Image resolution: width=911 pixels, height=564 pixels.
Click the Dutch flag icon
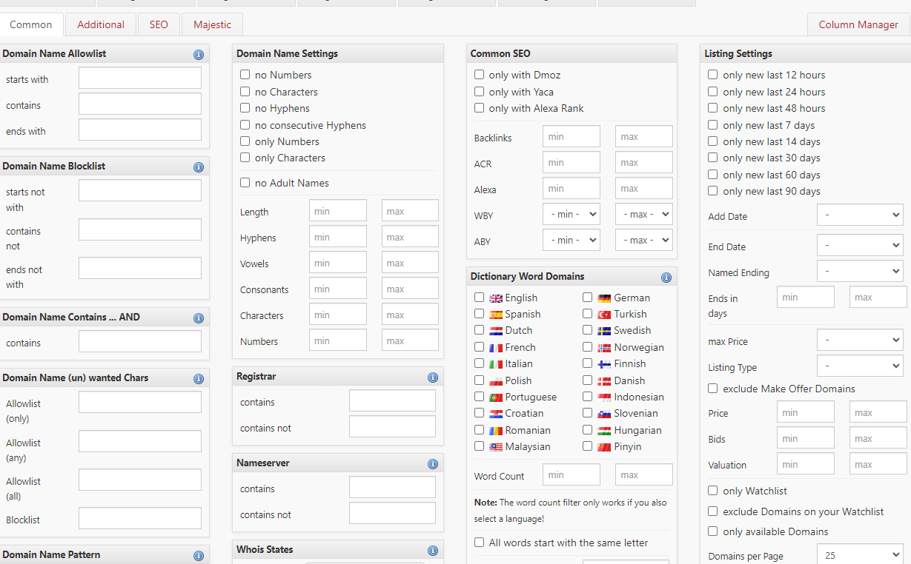tap(496, 331)
